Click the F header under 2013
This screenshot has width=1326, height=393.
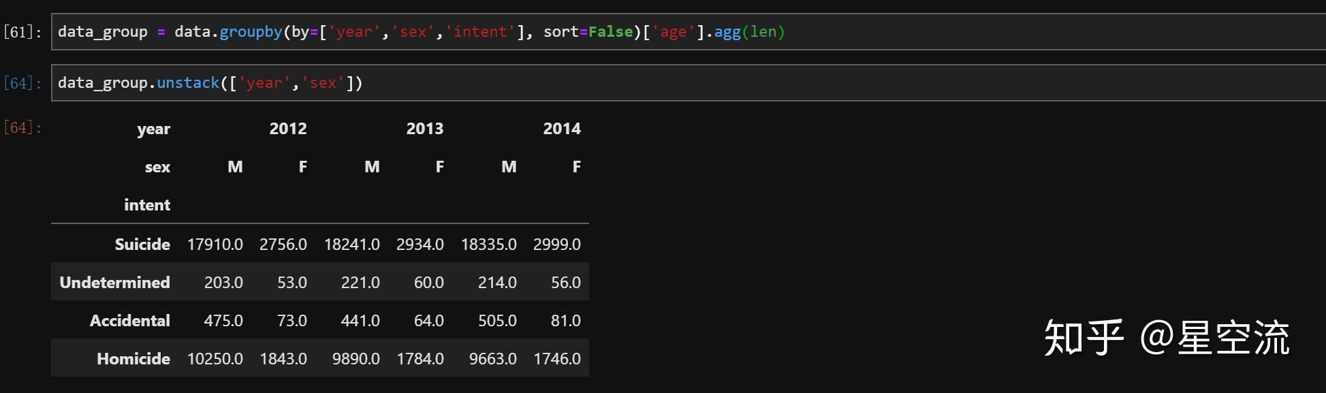pos(440,167)
